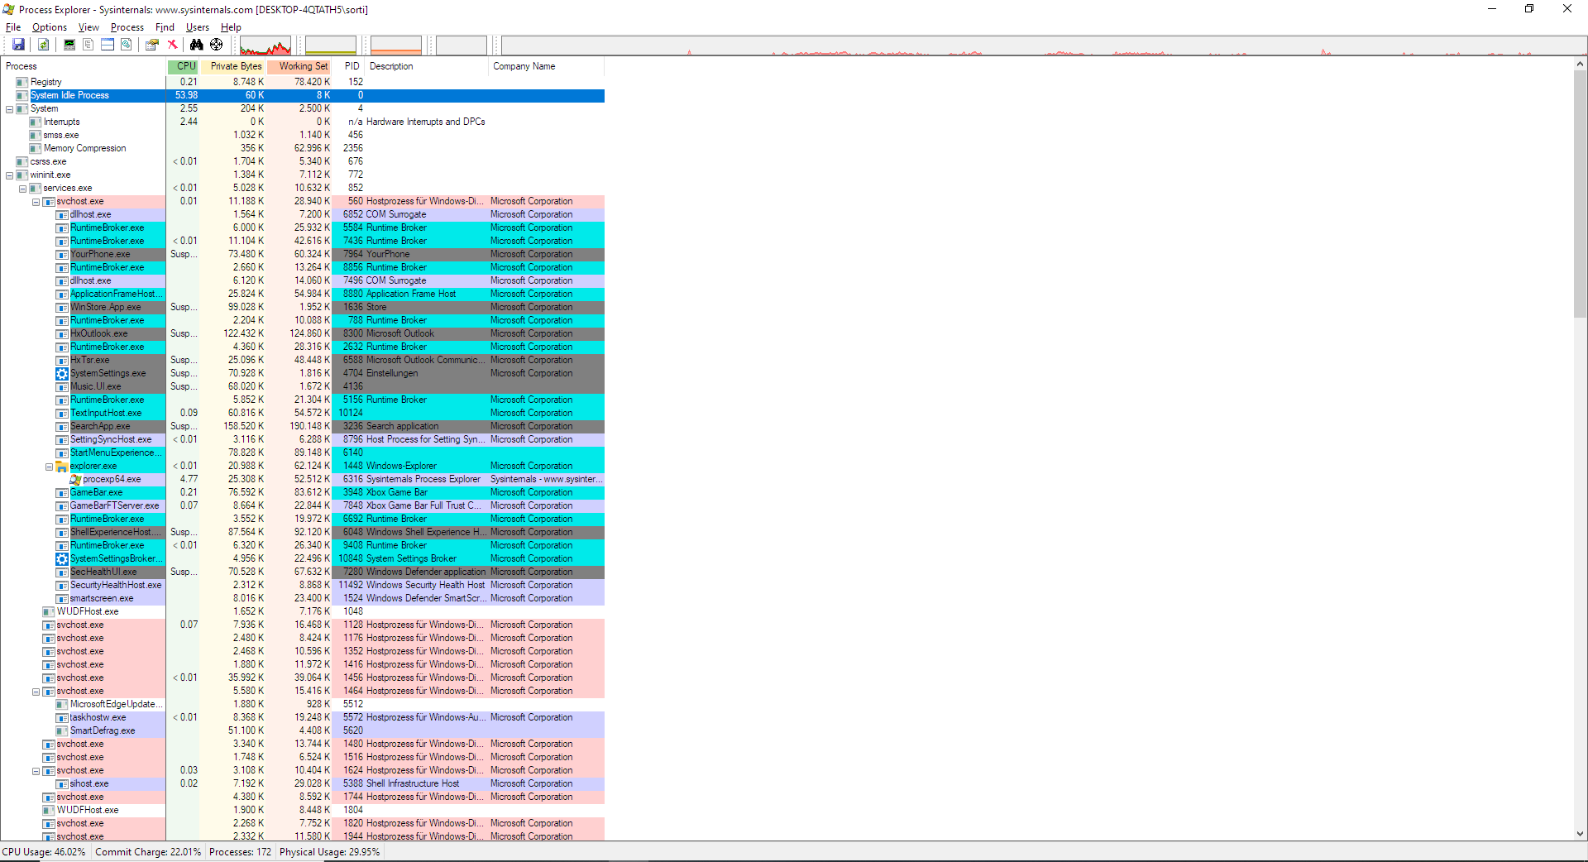This screenshot has width=1588, height=862.
Task: Click the crosshair Find Window's Process icon
Action: click(216, 45)
